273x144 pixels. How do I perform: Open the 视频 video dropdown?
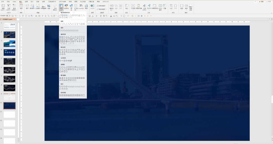182,7
